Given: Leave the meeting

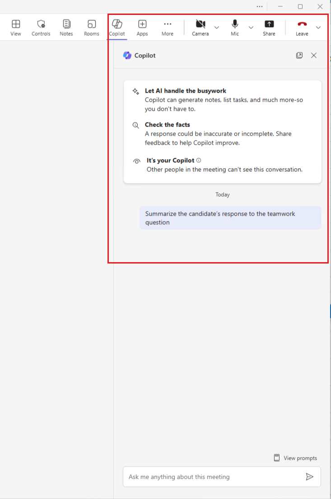Looking at the screenshot, I should click(302, 28).
